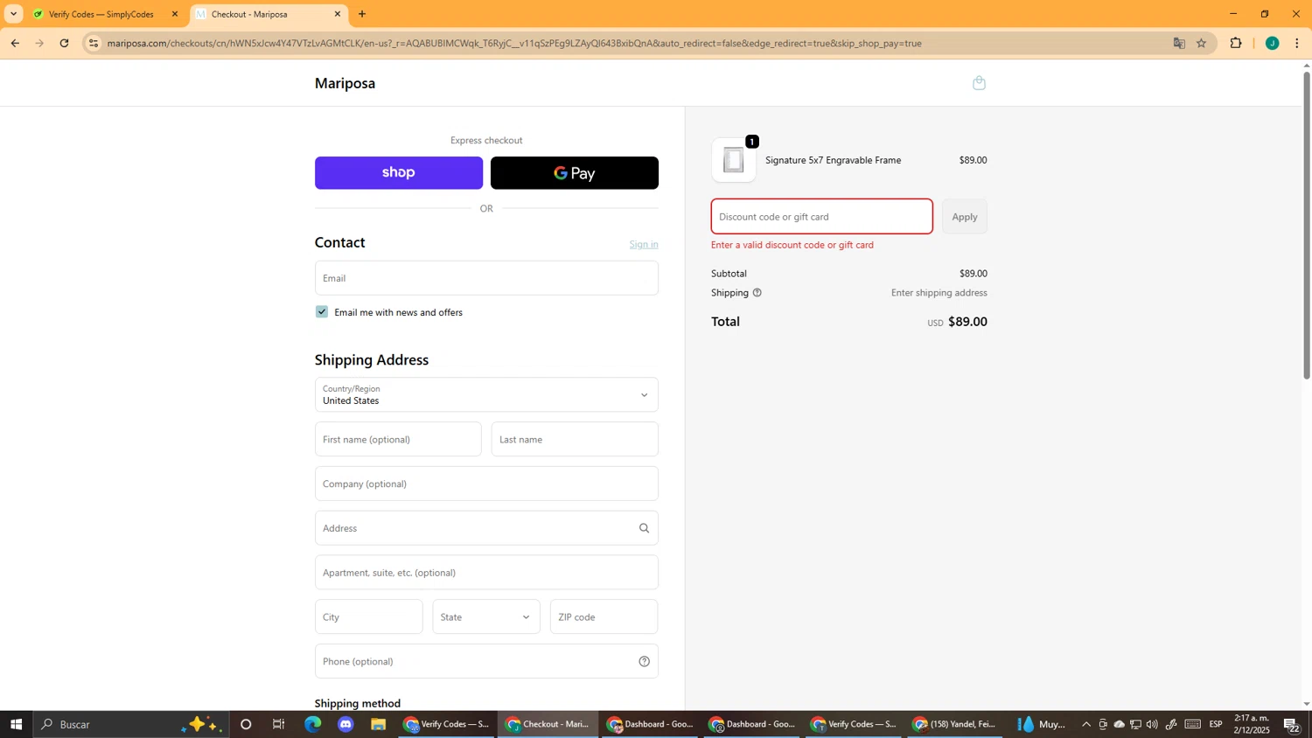Close the Verify Codes SimplyCodes tab
This screenshot has width=1312, height=738.
point(175,14)
